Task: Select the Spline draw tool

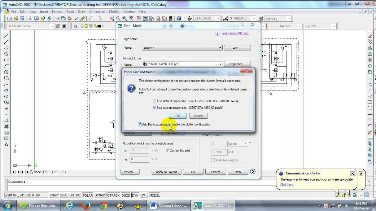Action: pos(6,84)
